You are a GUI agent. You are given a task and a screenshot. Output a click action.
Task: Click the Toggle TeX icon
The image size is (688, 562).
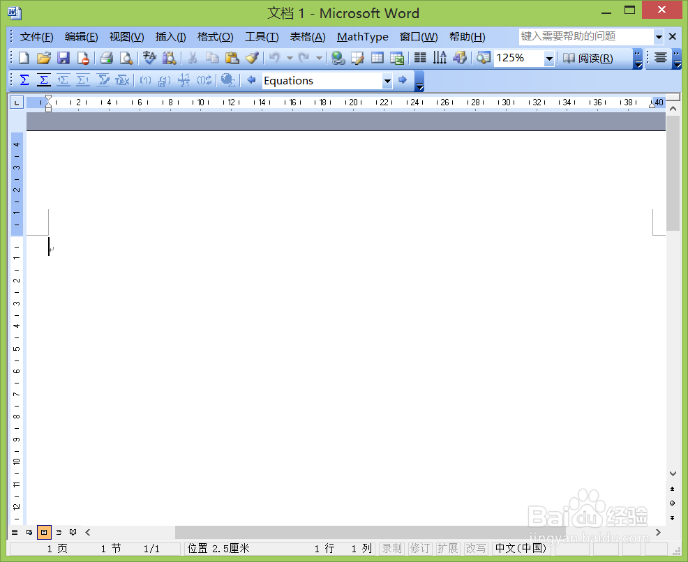[x=122, y=80]
